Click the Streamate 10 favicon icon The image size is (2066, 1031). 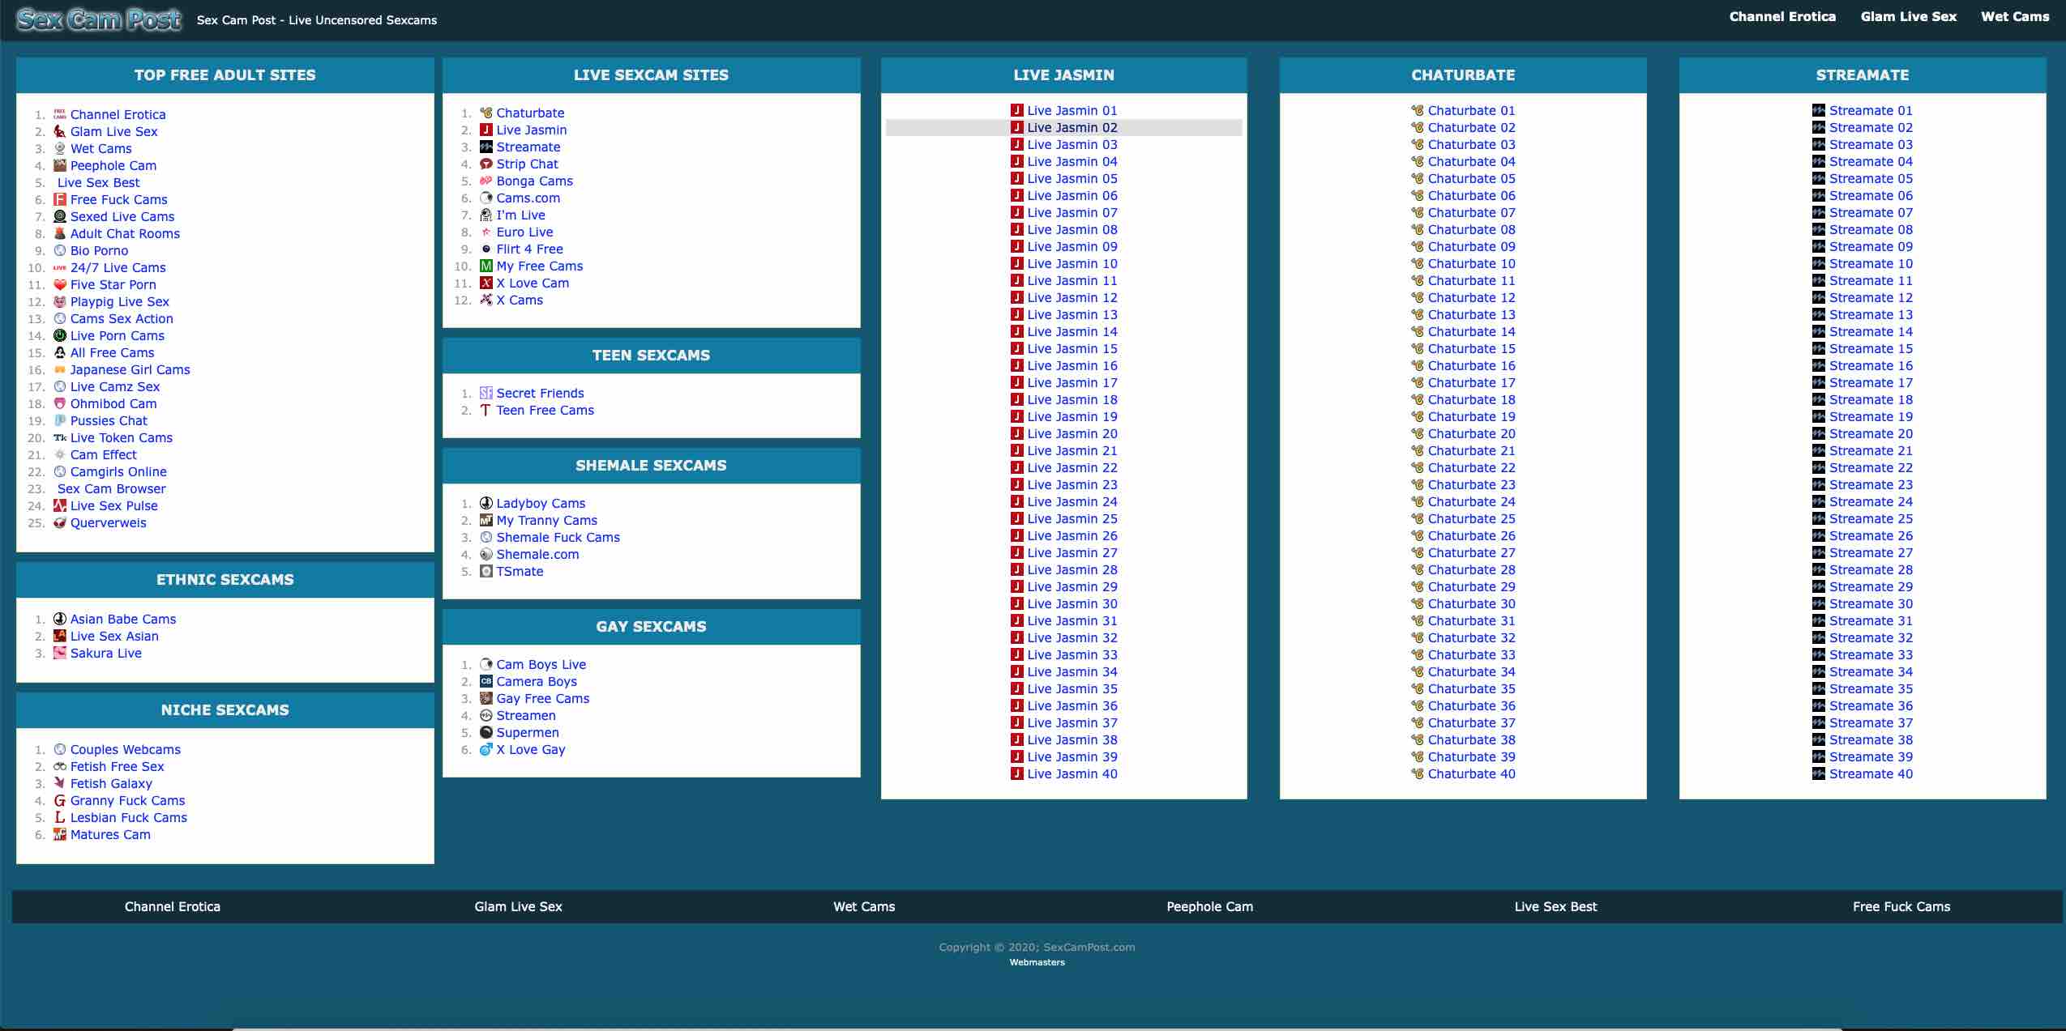(1819, 264)
